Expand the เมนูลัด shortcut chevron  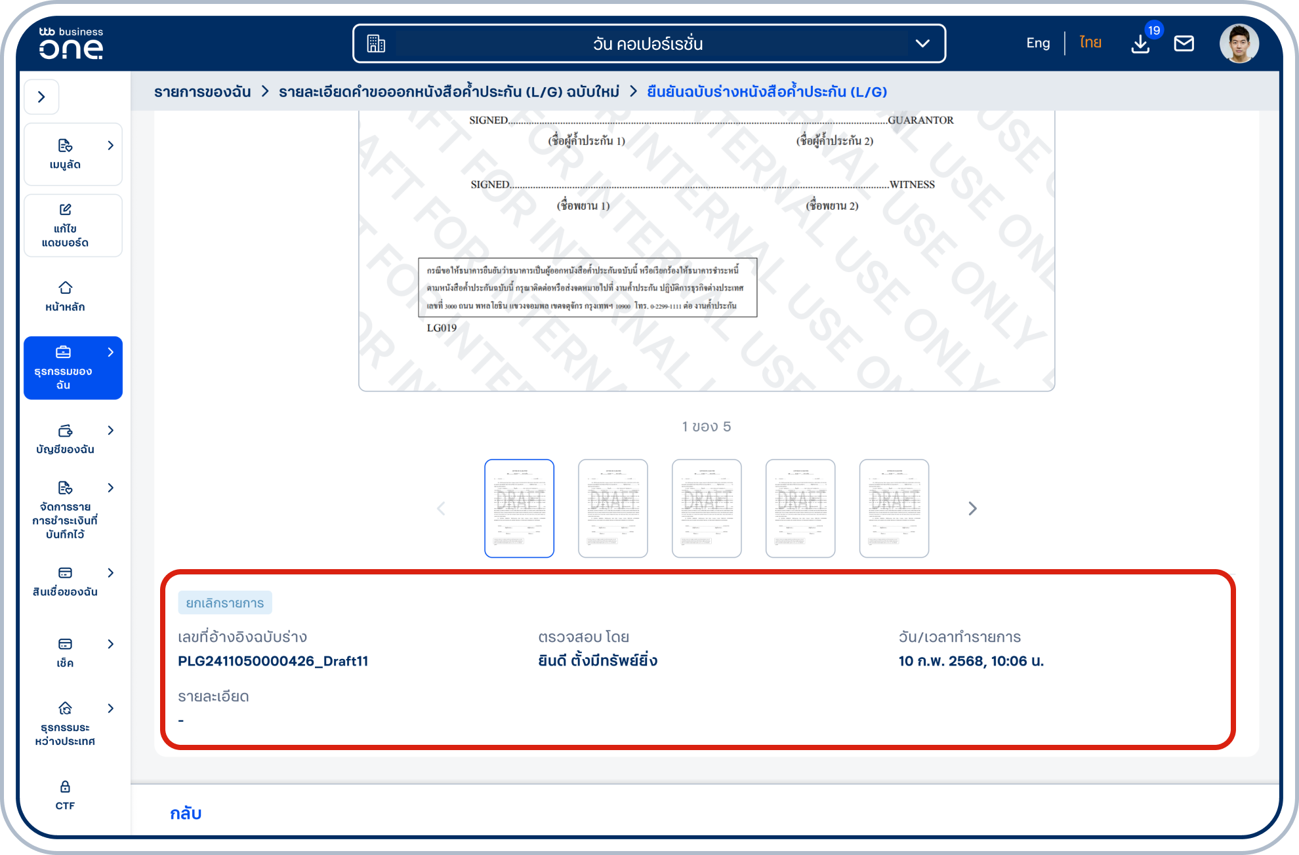click(x=110, y=146)
